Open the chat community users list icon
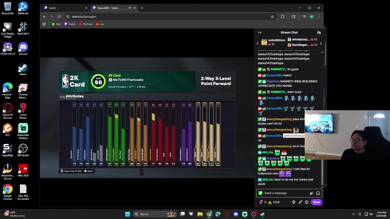 click(x=319, y=33)
